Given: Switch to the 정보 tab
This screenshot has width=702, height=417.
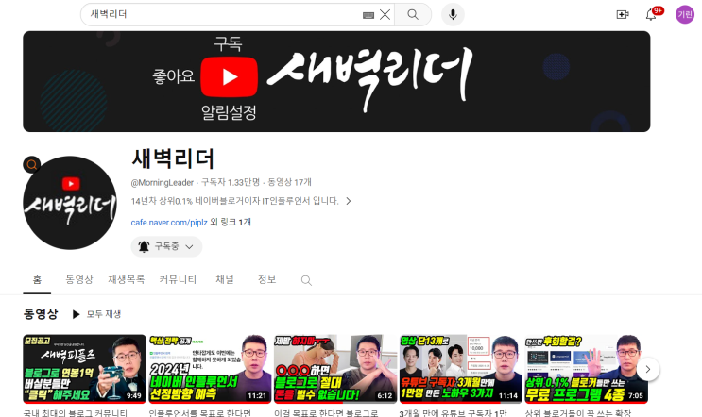Looking at the screenshot, I should pos(266,280).
